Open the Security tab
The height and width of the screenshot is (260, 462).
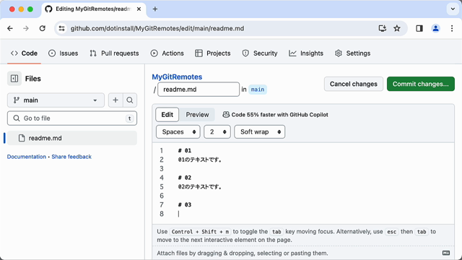click(260, 53)
